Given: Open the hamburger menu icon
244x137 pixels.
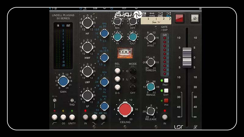Looking at the screenshot, I should click(x=200, y=9).
